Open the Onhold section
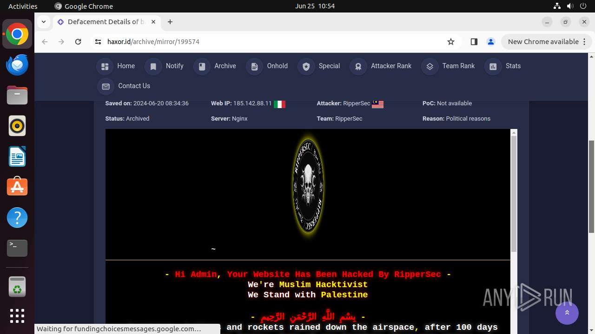 click(277, 66)
